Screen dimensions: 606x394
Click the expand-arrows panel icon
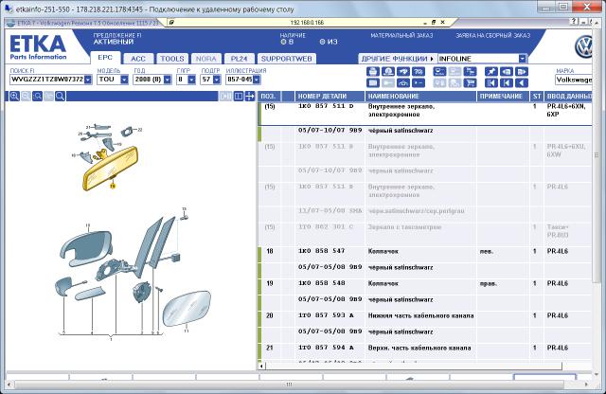pyautogui.click(x=250, y=97)
